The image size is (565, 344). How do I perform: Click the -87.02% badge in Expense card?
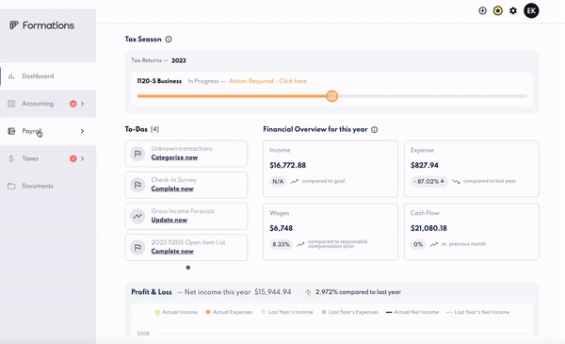click(428, 181)
